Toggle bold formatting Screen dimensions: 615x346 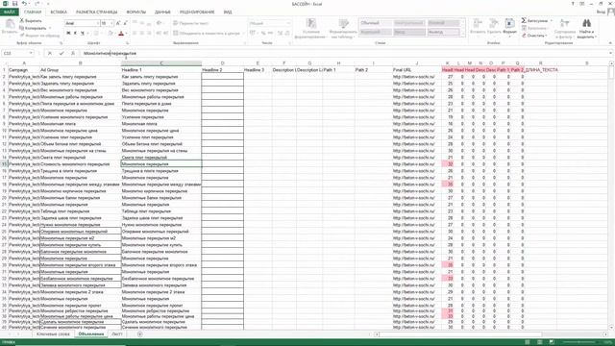pos(68,34)
